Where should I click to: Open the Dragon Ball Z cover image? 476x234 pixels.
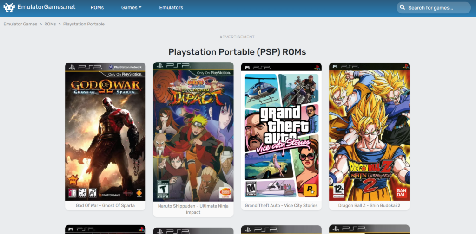coord(370,132)
